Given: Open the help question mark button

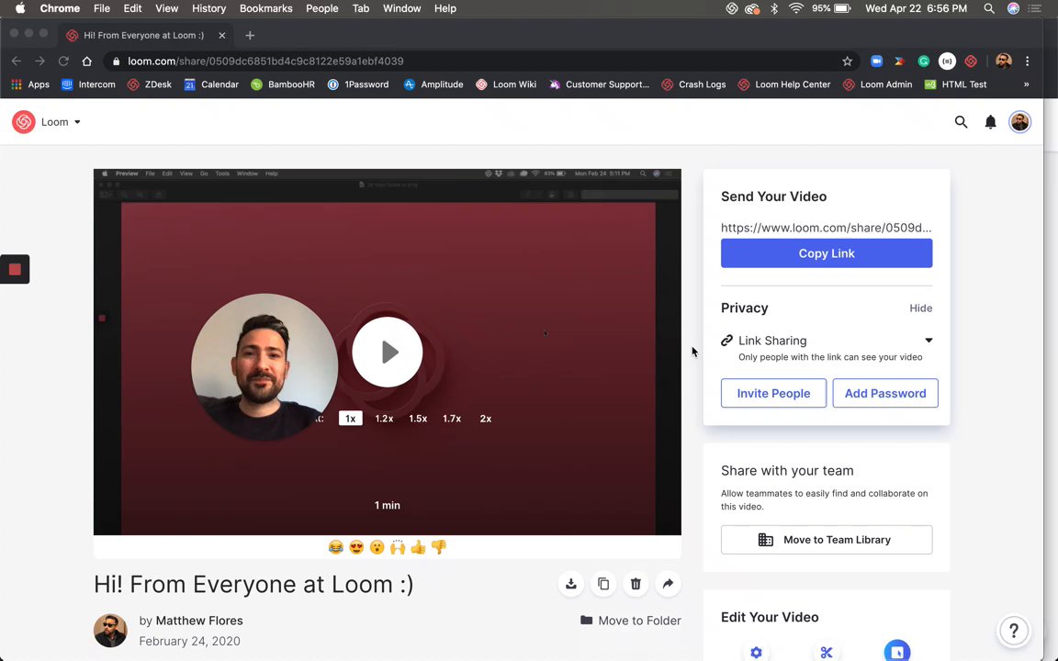Looking at the screenshot, I should tap(1014, 631).
